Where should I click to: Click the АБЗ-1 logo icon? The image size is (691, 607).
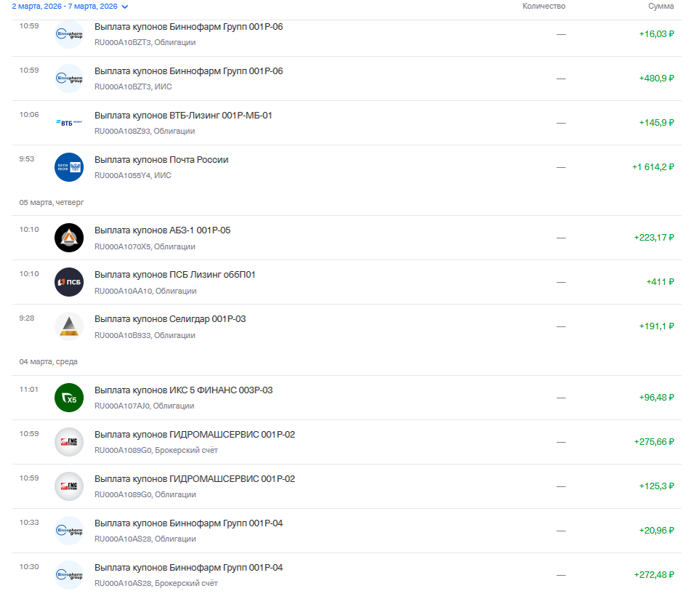pos(69,238)
